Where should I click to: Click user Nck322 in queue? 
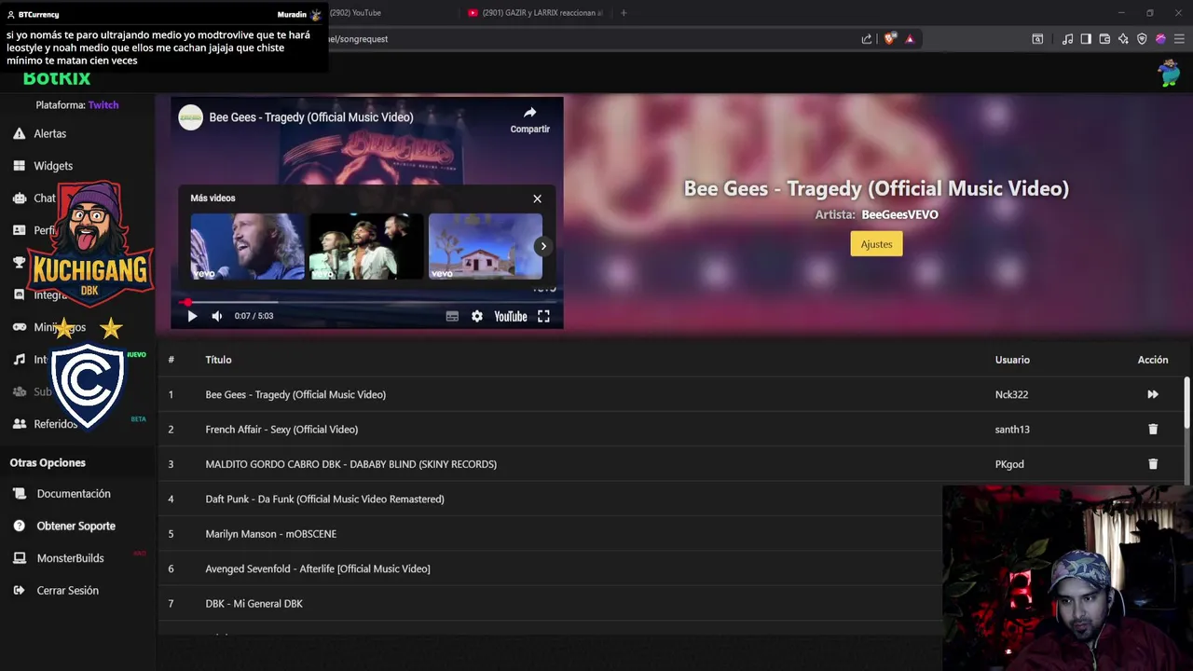(1011, 394)
